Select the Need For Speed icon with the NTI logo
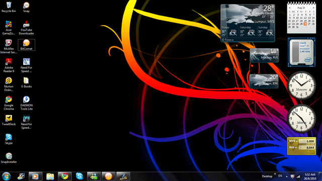 26,65
